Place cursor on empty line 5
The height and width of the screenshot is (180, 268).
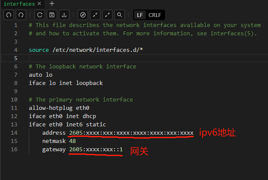(131, 58)
